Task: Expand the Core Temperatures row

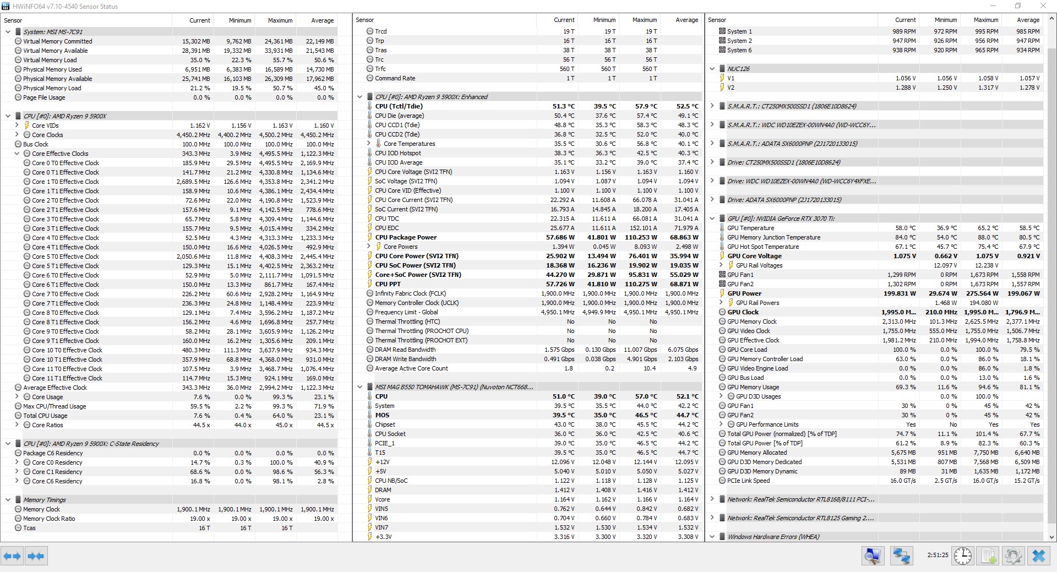Action: pyautogui.click(x=369, y=144)
